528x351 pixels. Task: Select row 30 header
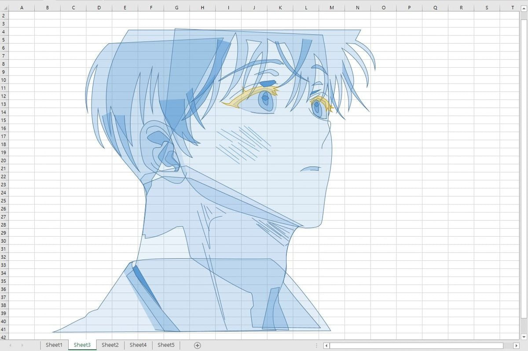[x=4, y=241]
